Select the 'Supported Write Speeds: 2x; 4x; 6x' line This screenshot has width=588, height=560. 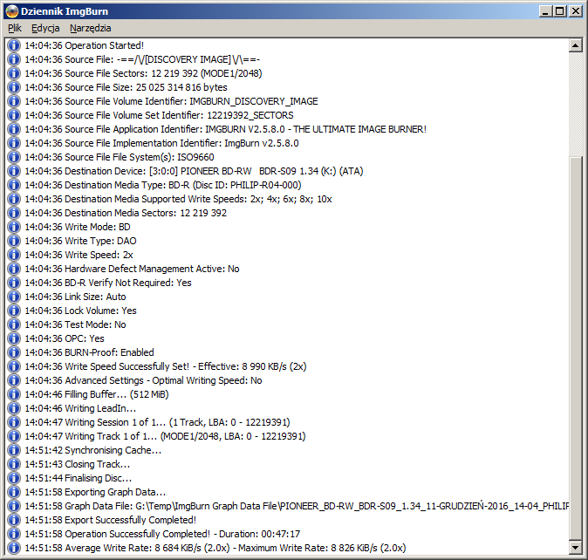[179, 199]
